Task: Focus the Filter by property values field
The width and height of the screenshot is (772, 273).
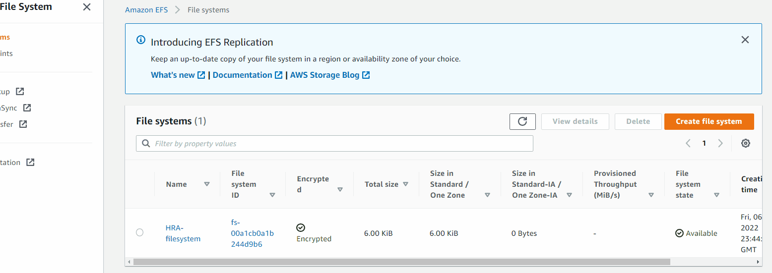Action: [334, 144]
